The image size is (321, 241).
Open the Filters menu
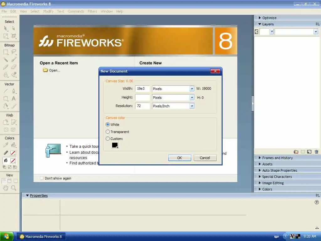[92, 11]
